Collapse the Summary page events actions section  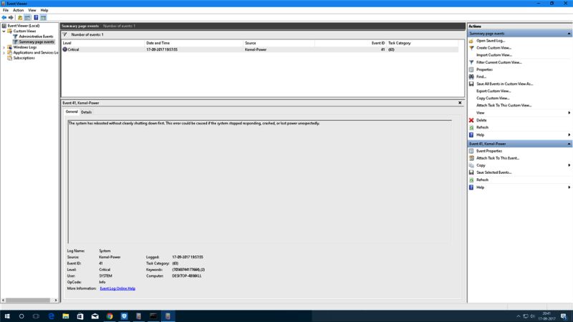[569, 34]
